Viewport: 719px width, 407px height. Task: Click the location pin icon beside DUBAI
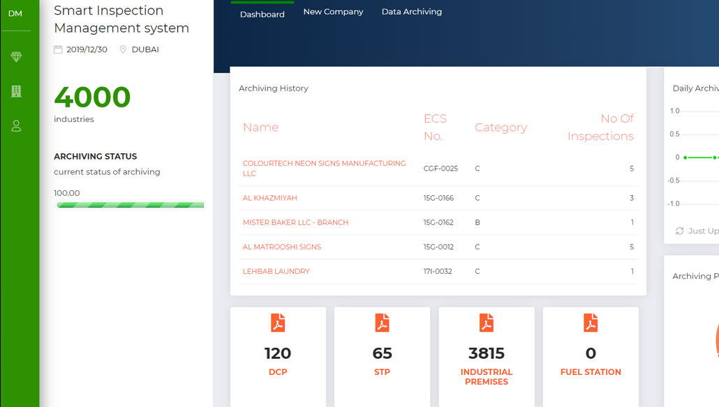(x=123, y=49)
